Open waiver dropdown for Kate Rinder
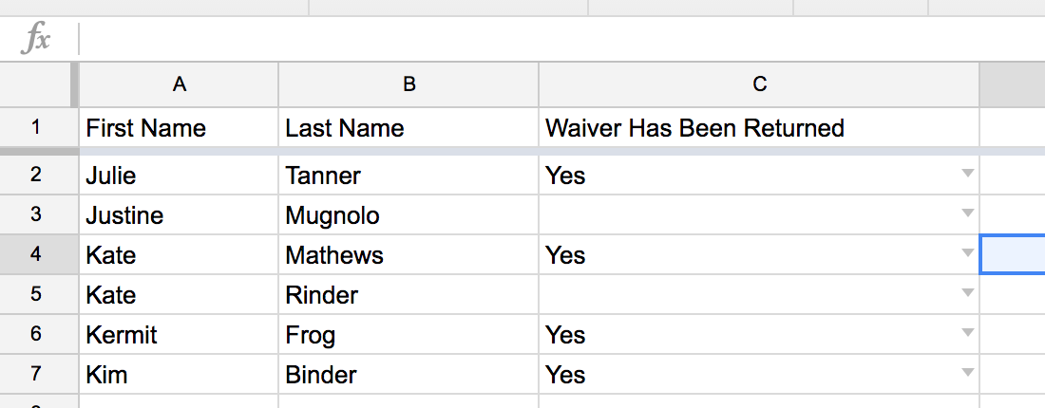Image resolution: width=1045 pixels, height=408 pixels. (967, 293)
